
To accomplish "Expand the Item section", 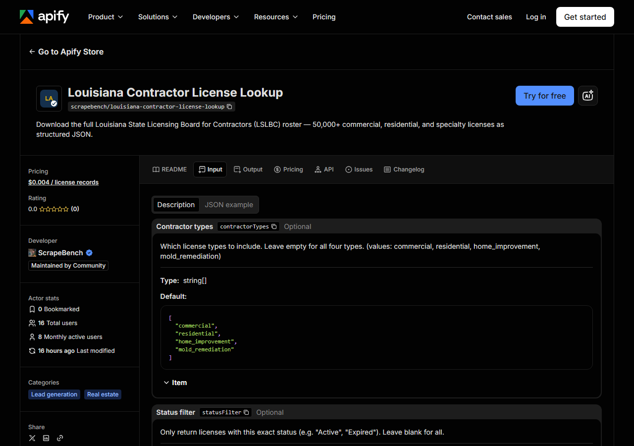I will click(175, 383).
